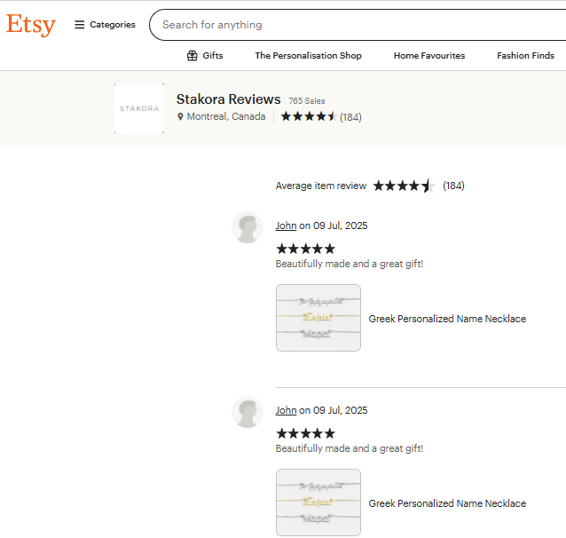Click the second review's five-star rating
The width and height of the screenshot is (566, 538).
click(305, 433)
